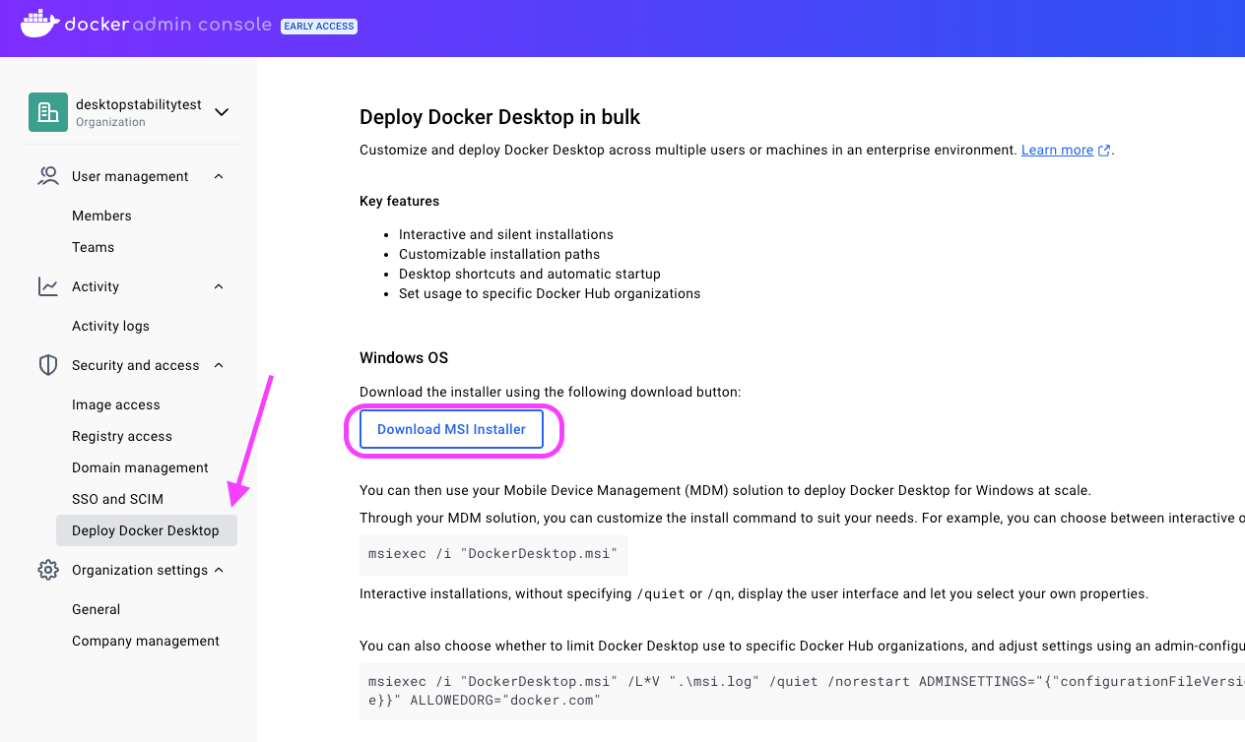Open Domain management

click(140, 467)
